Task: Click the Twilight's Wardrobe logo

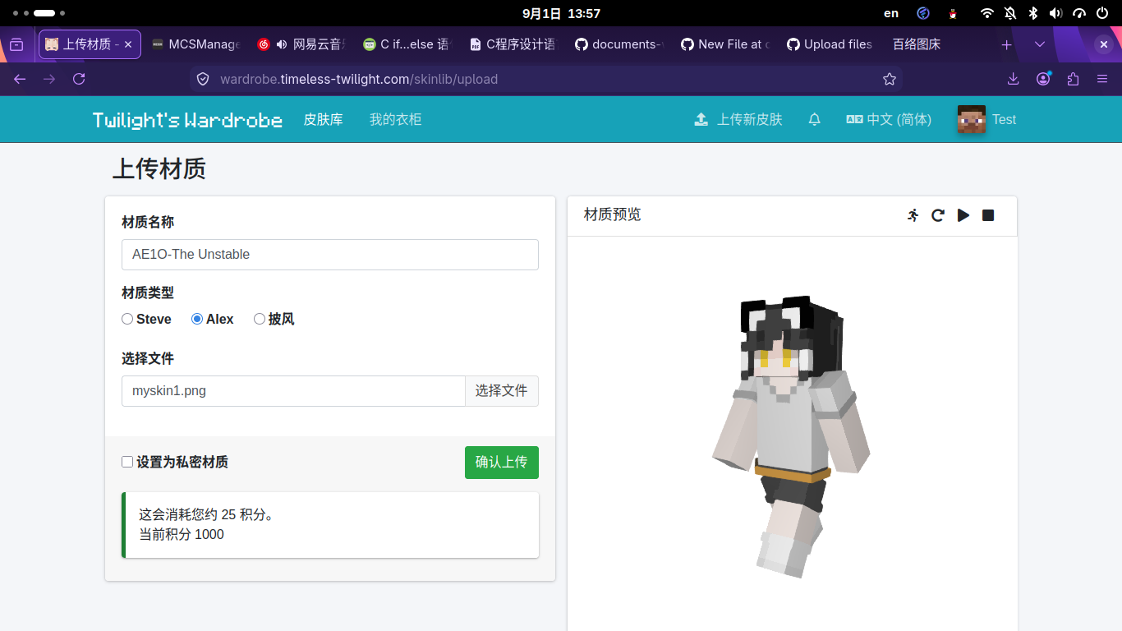Action: [x=187, y=120]
